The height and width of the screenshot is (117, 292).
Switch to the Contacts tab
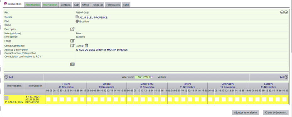click(66, 5)
